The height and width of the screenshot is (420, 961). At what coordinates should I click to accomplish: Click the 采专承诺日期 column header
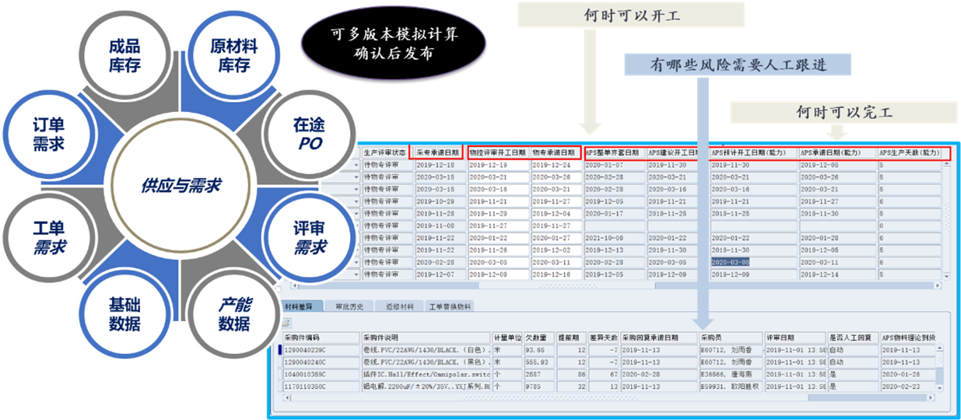click(439, 153)
